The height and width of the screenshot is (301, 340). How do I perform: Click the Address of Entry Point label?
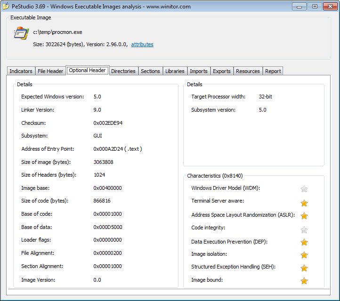pyautogui.click(x=48, y=149)
